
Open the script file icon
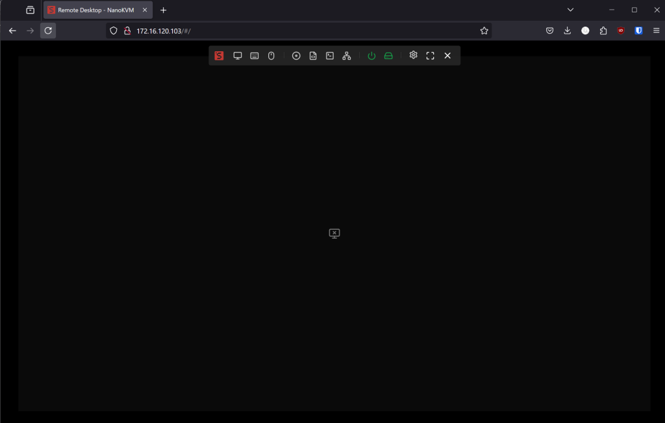[313, 56]
